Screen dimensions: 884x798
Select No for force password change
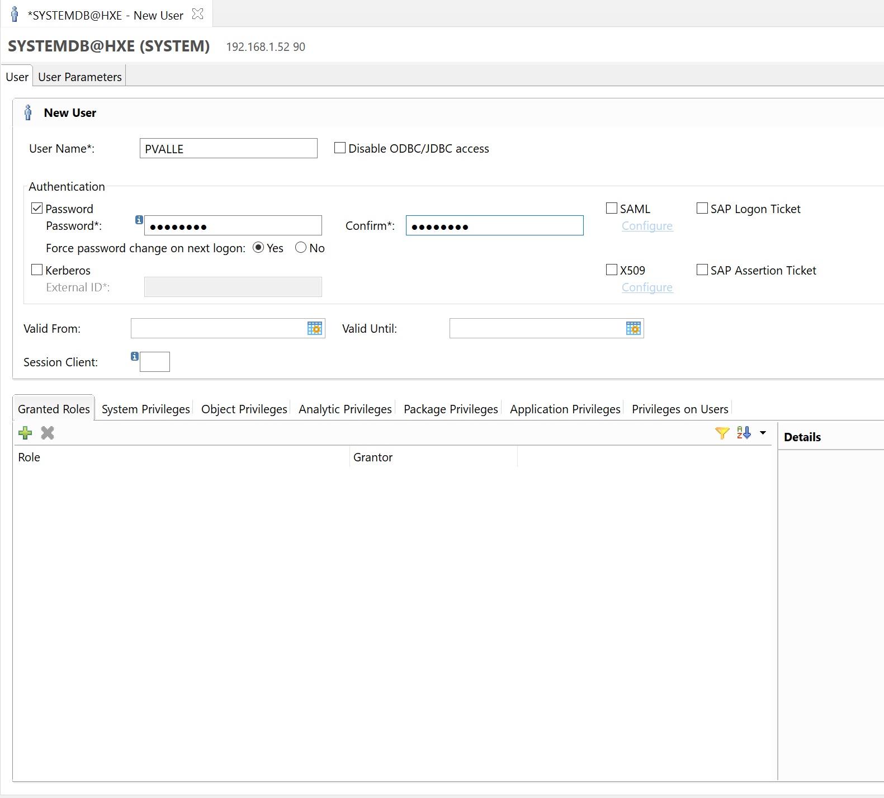pos(301,248)
